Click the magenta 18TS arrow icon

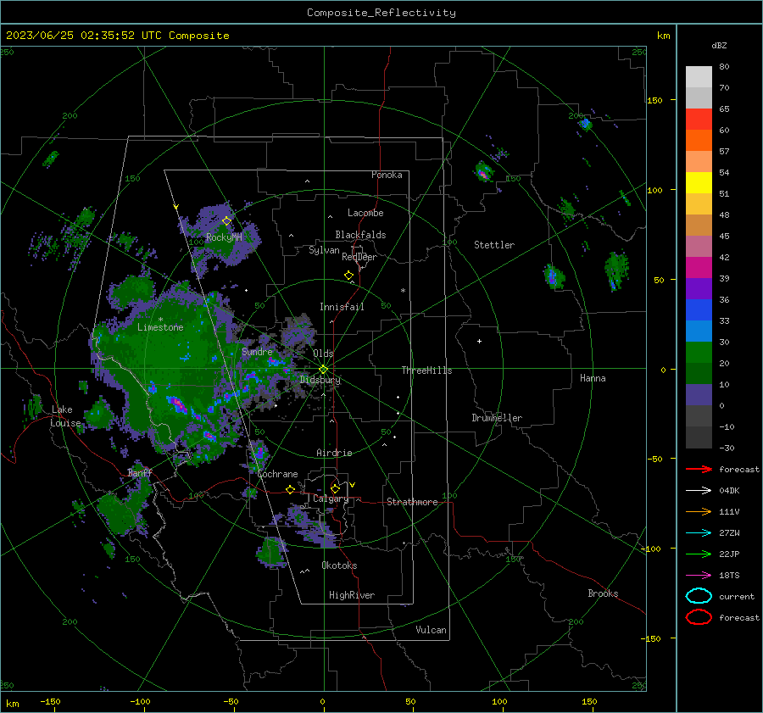(699, 576)
